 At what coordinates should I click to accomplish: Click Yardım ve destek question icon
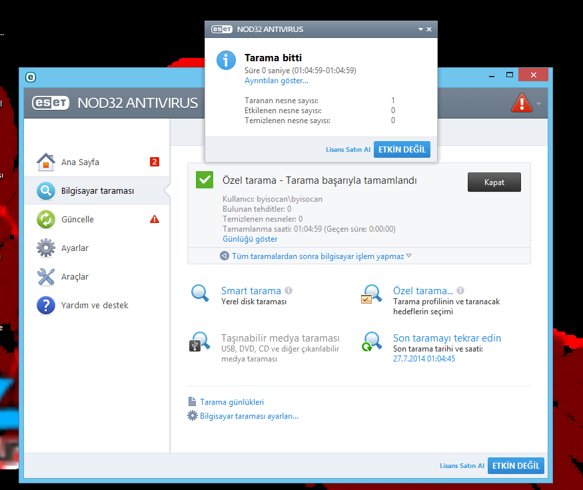pos(46,306)
